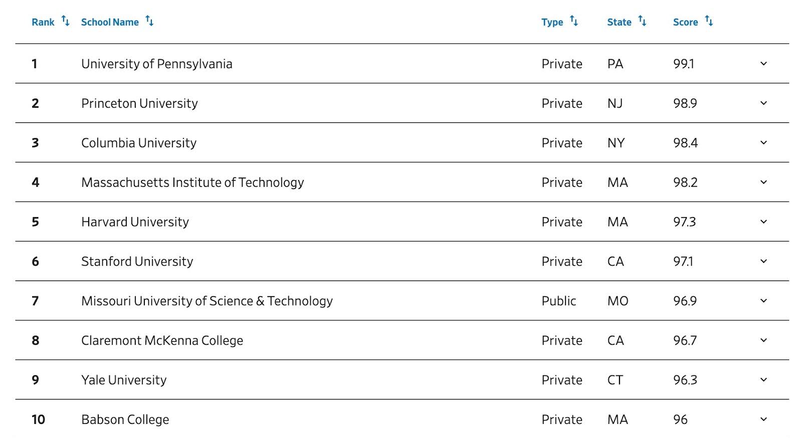Viewport: 802px width, 438px height.
Task: Expand the Harvard University row chevron
Action: coord(763,222)
